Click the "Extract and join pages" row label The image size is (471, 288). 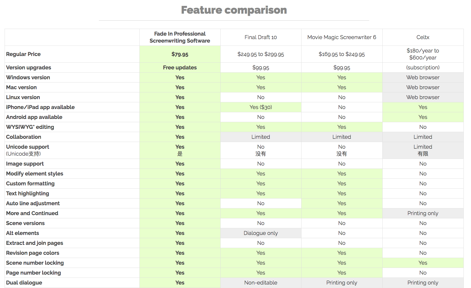point(35,243)
